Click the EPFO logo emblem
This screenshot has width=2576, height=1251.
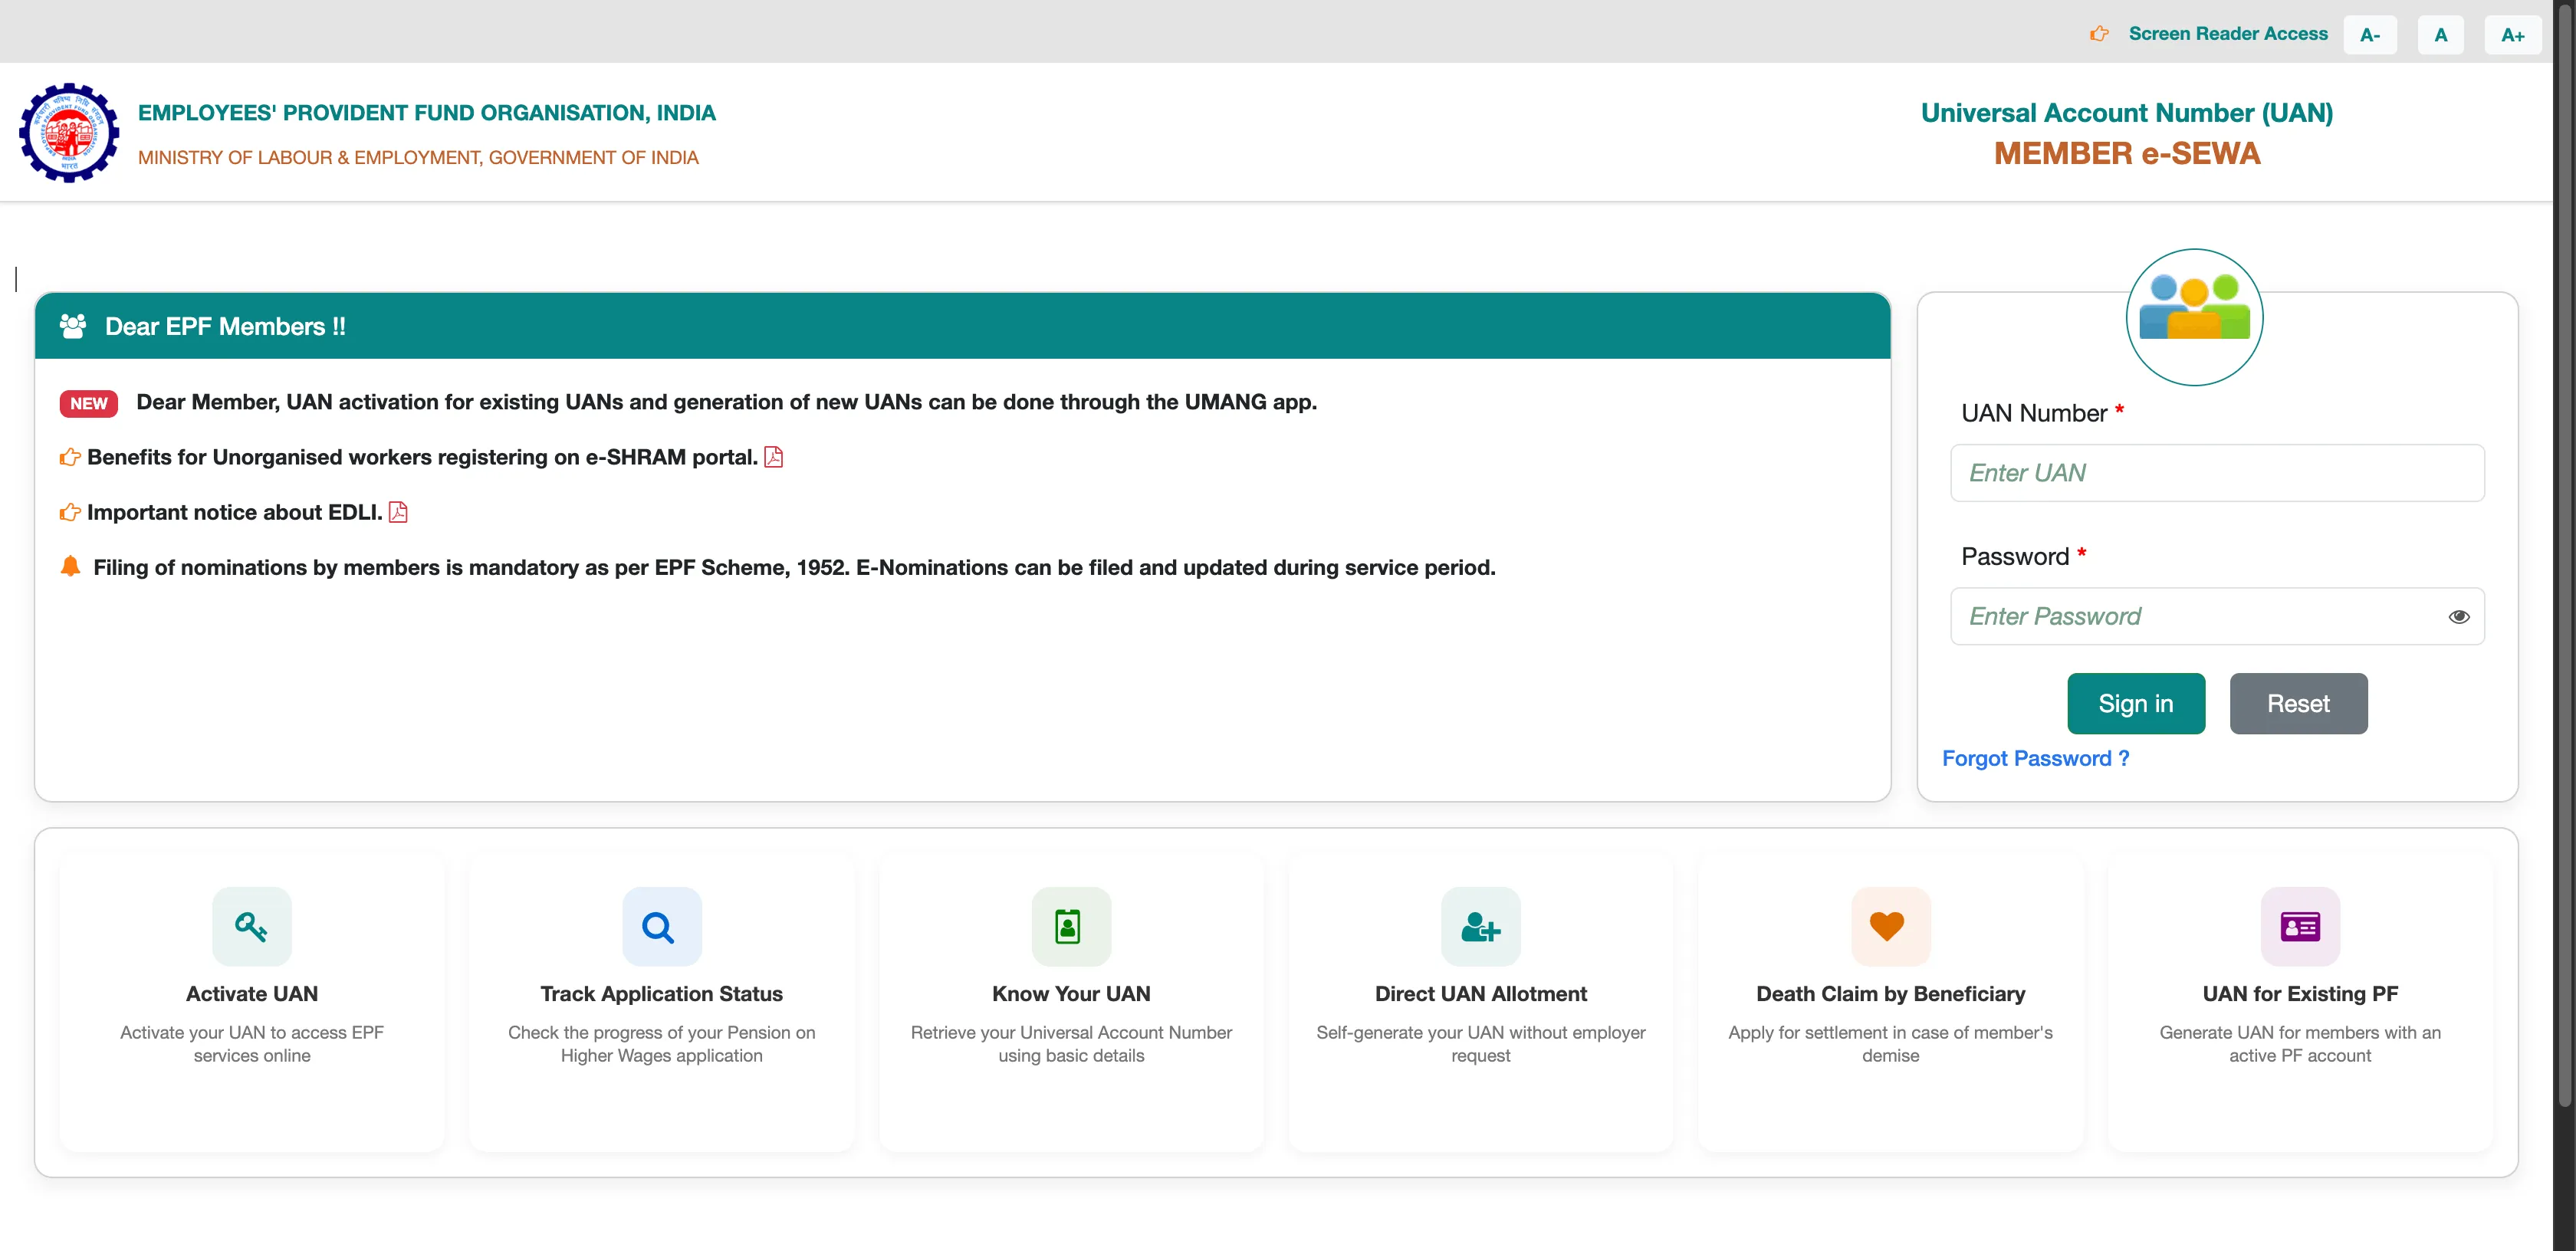click(69, 132)
